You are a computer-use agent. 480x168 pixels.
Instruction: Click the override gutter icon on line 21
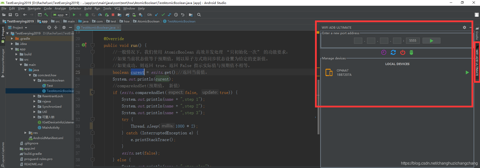click(84, 45)
